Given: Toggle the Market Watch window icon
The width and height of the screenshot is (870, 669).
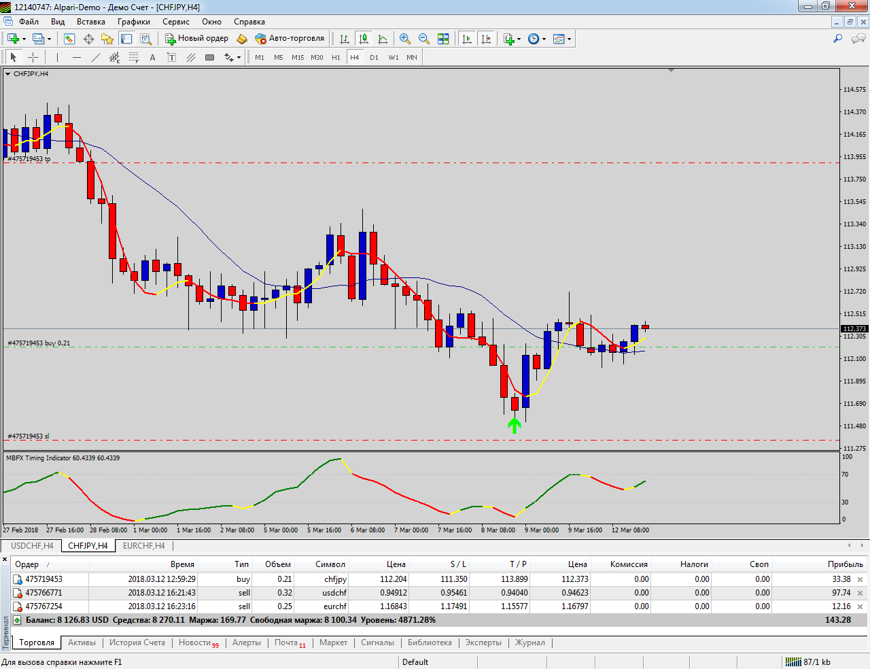Looking at the screenshot, I should click(69, 39).
